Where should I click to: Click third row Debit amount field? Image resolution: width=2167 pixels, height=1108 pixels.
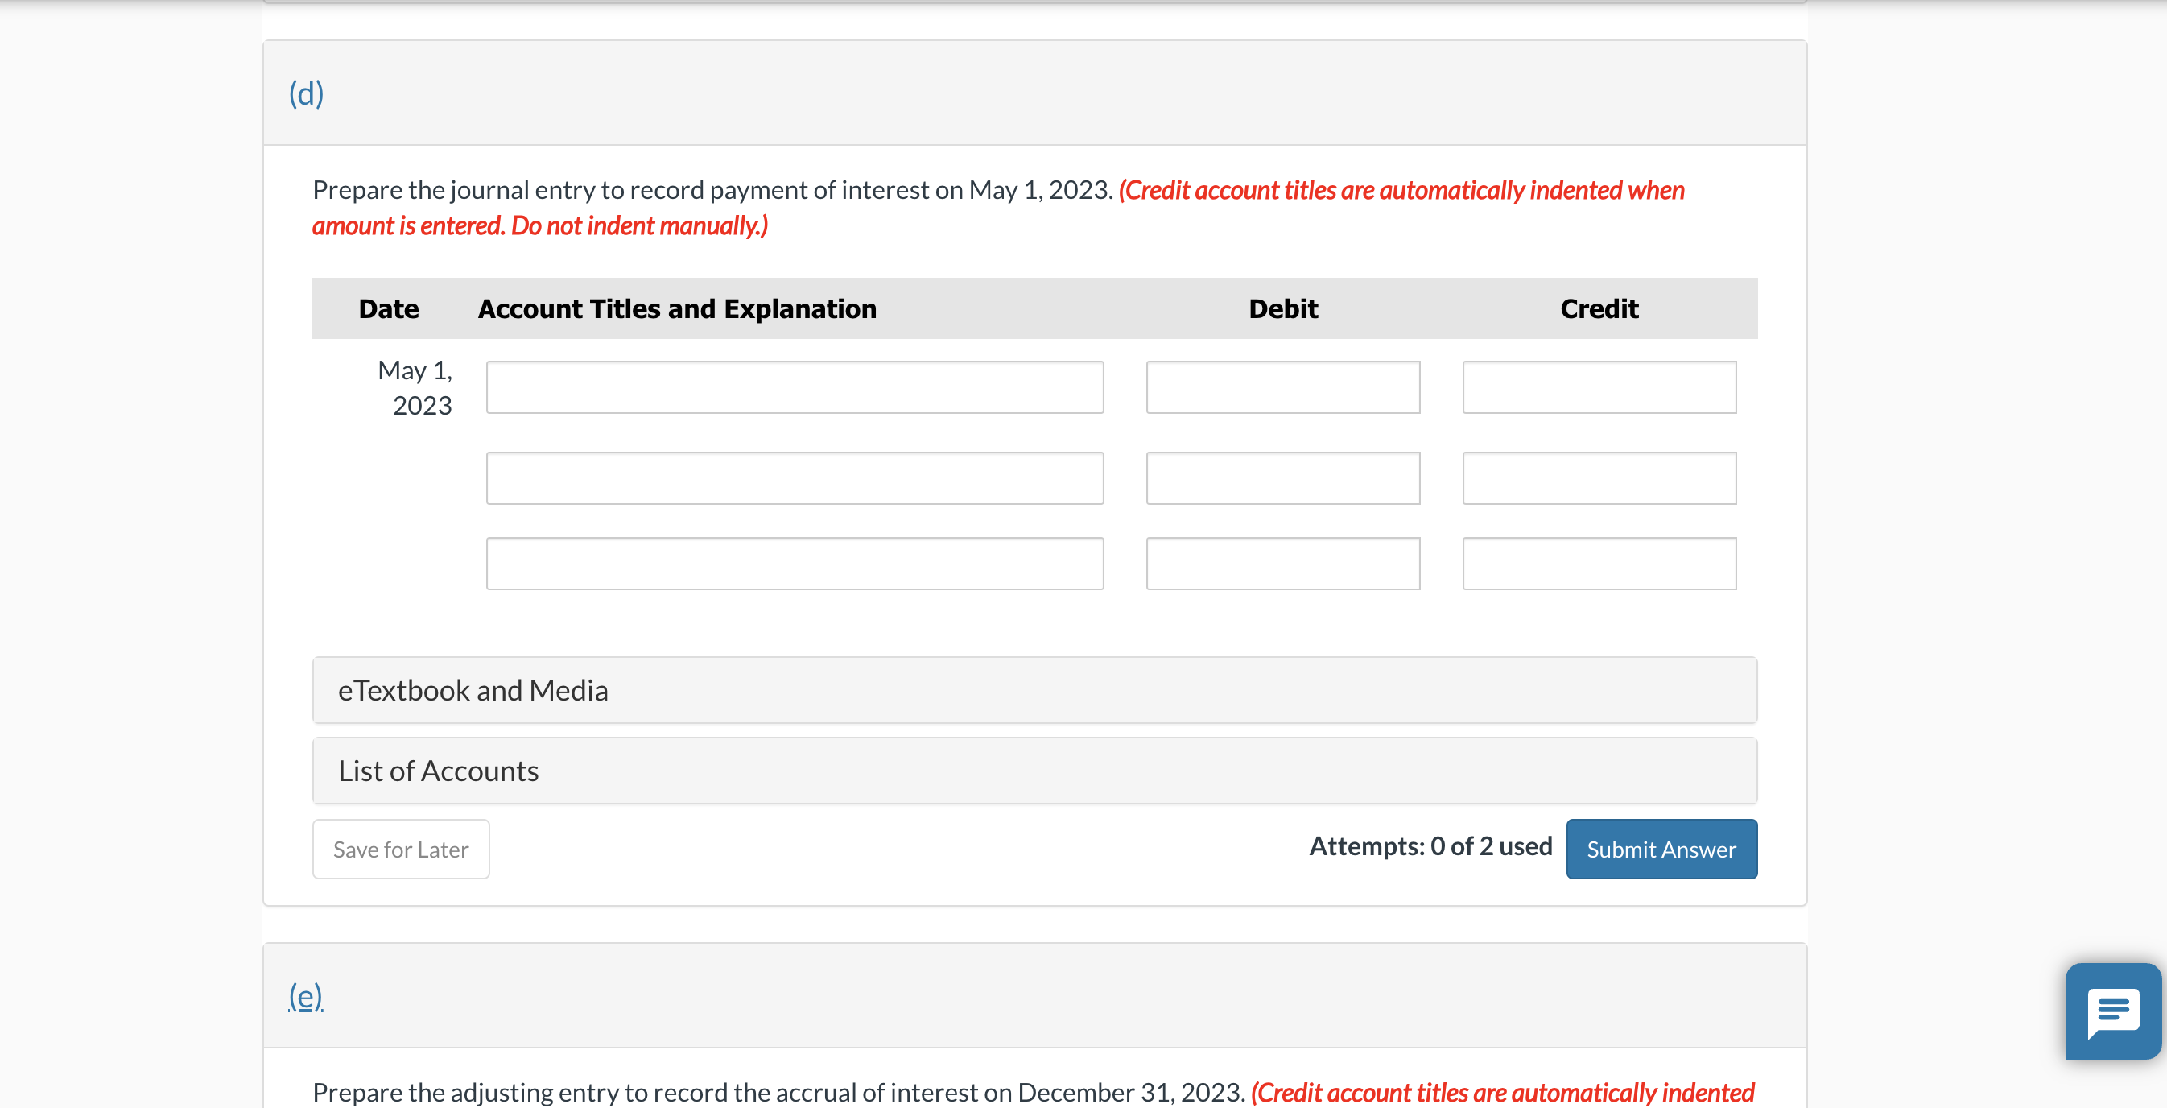coord(1283,564)
